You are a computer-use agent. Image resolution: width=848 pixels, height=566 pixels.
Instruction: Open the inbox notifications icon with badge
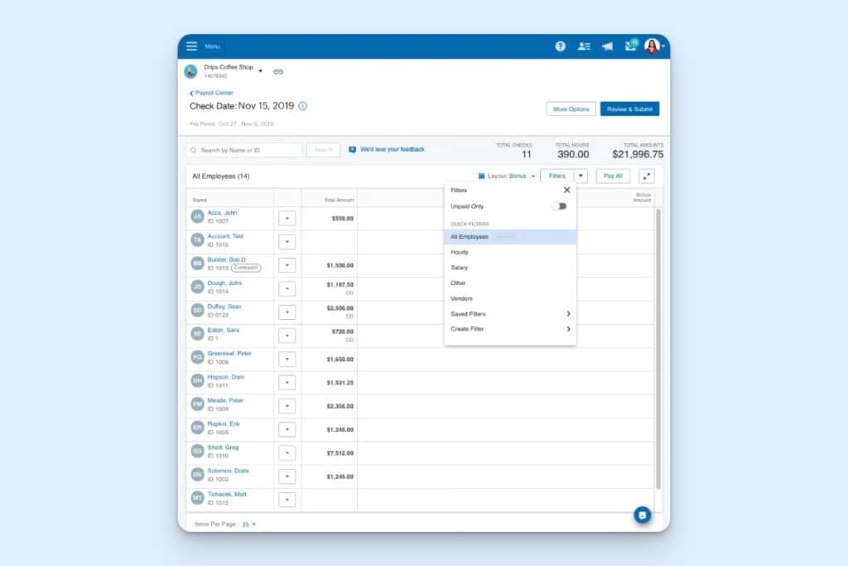630,46
